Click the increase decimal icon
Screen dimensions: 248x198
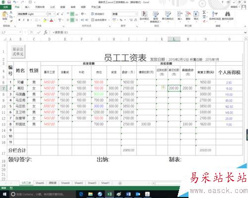pyautogui.click(x=131, y=20)
